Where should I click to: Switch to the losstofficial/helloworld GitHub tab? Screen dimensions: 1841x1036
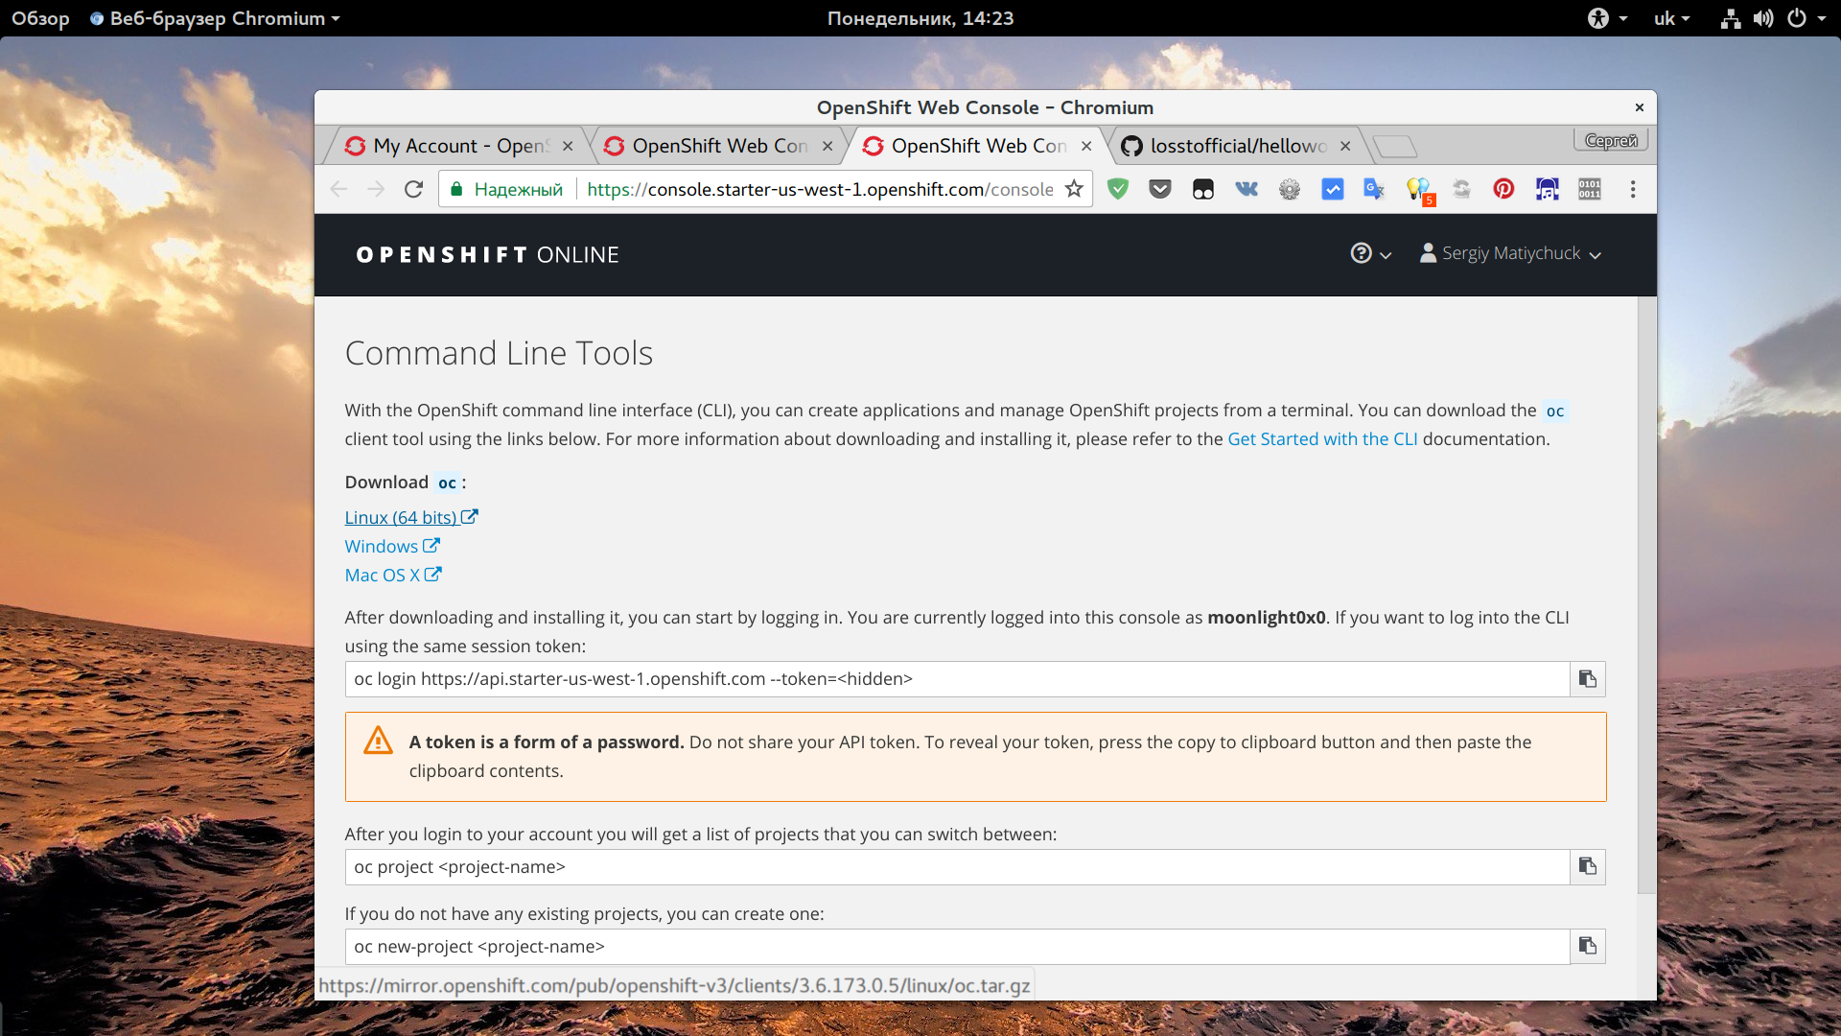(1237, 146)
